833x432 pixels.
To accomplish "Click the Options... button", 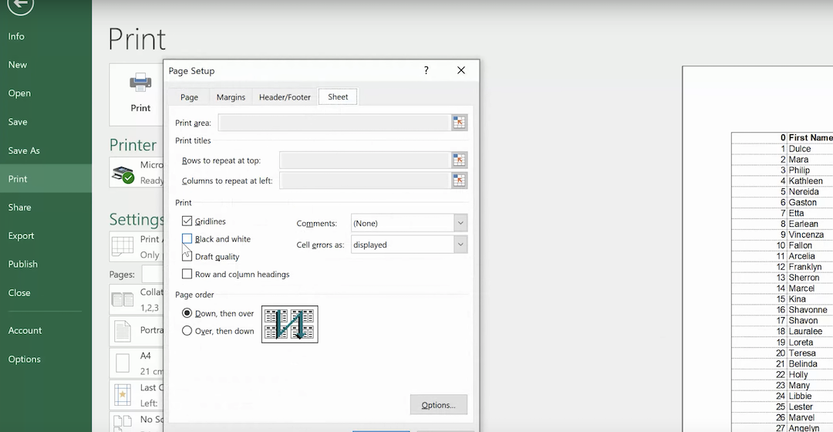I will 438,405.
